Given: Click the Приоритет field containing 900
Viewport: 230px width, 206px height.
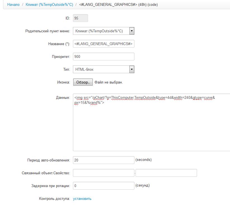Looking at the screenshot, I should (x=103, y=57).
